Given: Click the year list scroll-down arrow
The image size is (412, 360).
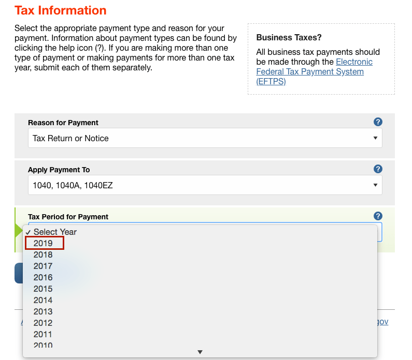Looking at the screenshot, I should coord(200,352).
